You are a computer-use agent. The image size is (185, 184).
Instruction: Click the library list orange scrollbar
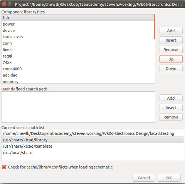(x=155, y=27)
